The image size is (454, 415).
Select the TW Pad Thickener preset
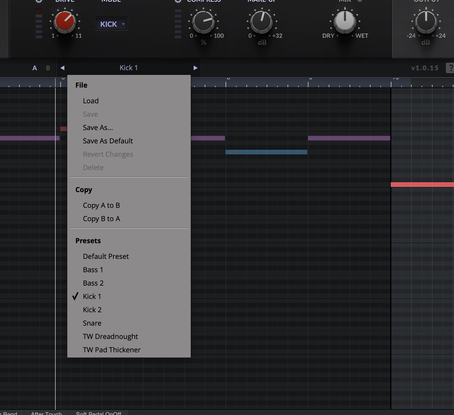112,350
